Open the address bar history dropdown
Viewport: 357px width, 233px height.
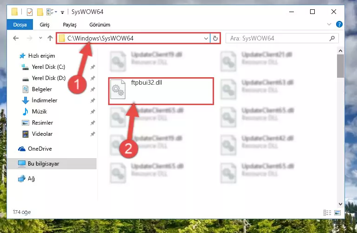point(206,38)
